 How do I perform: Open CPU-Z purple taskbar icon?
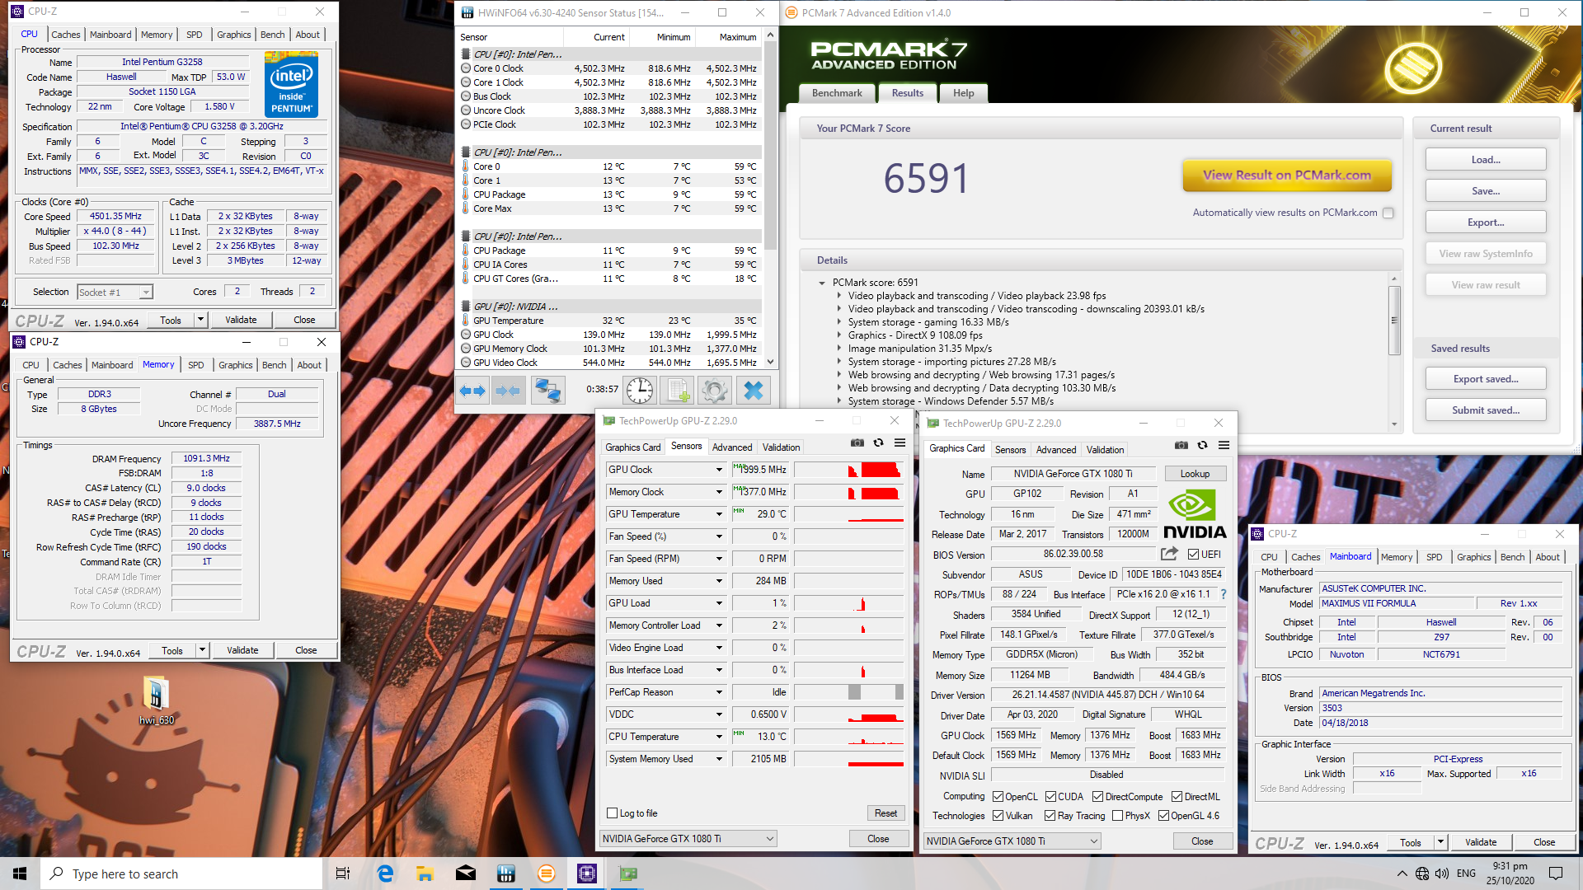[586, 874]
